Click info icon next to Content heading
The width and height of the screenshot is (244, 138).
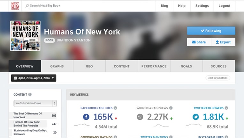point(30,95)
